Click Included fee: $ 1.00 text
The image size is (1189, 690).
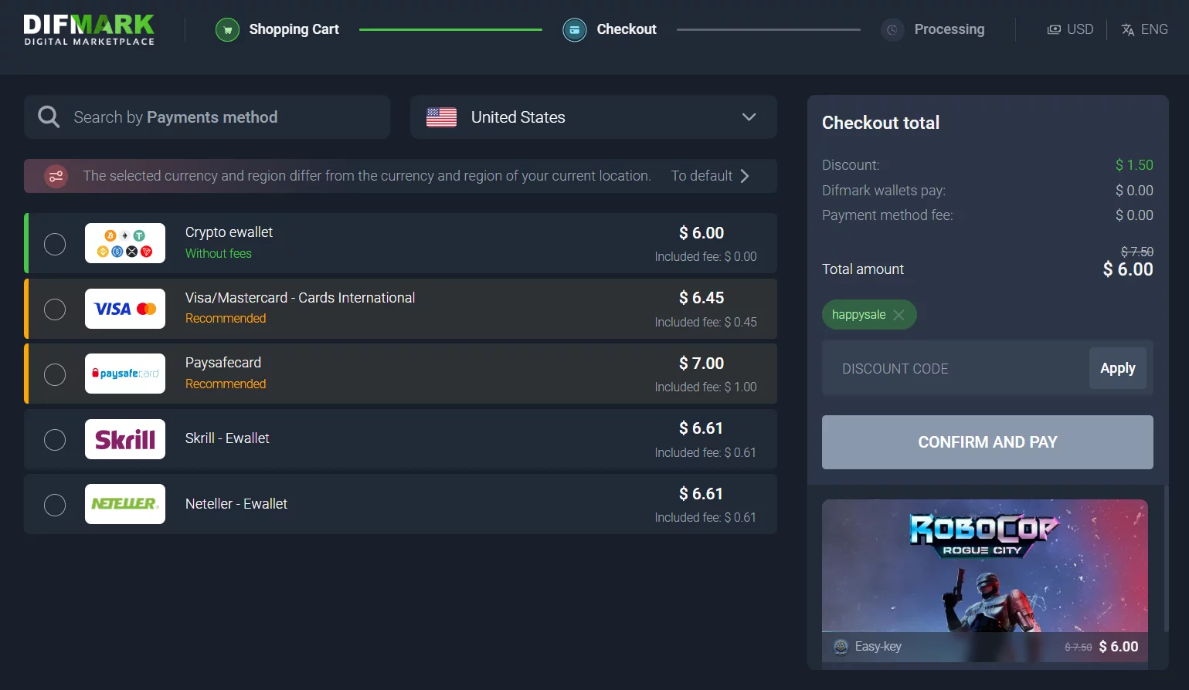click(706, 387)
